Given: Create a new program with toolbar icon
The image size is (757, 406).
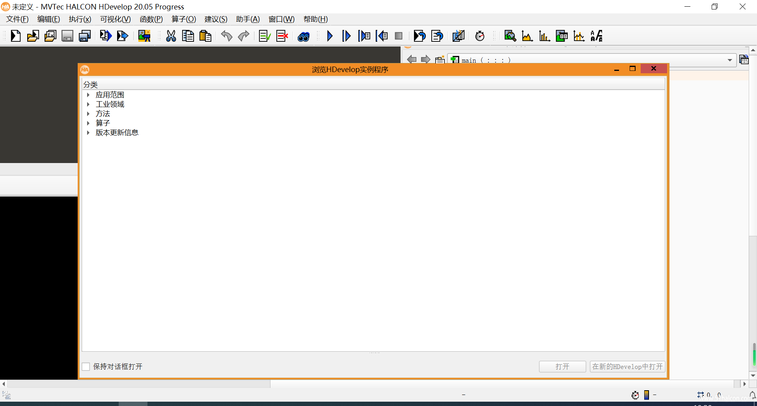Looking at the screenshot, I should click(15, 36).
